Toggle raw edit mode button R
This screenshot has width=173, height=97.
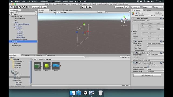[162, 29]
